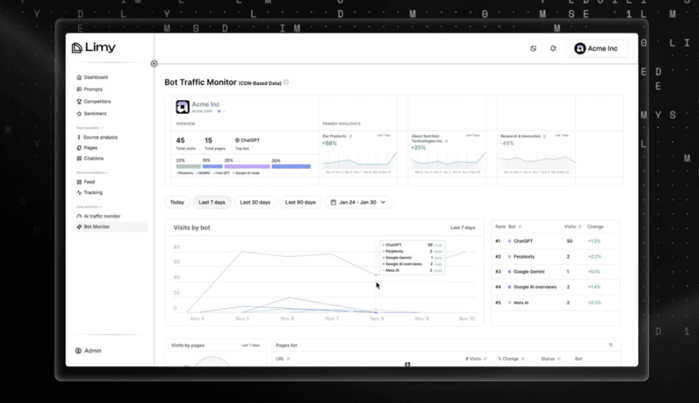Click the Sentiment star icon
This screenshot has height=403, width=699.
[x=79, y=113]
